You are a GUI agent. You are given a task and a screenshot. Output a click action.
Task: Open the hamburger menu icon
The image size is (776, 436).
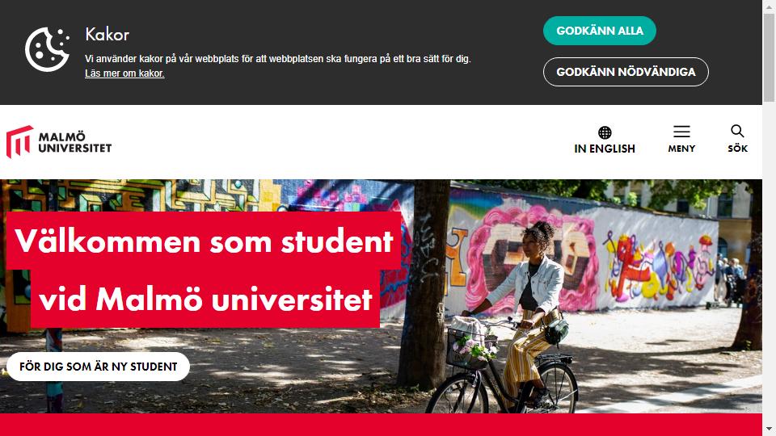[x=681, y=132]
